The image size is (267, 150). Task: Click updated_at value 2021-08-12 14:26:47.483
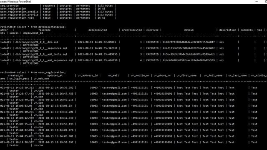55,94
